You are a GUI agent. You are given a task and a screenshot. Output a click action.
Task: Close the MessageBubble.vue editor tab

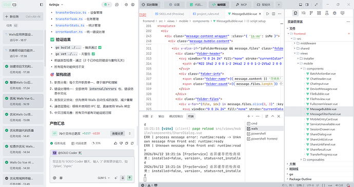tap(260, 14)
